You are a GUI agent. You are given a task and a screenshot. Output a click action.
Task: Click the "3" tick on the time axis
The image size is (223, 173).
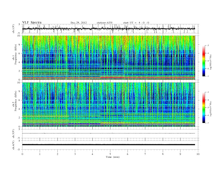click(75, 154)
